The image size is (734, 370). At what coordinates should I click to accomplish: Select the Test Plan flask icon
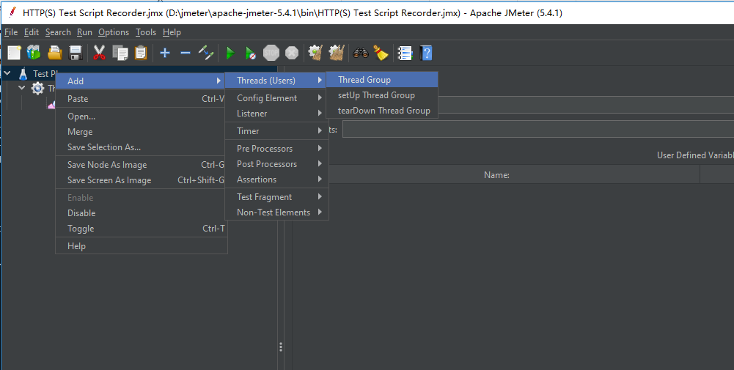23,73
